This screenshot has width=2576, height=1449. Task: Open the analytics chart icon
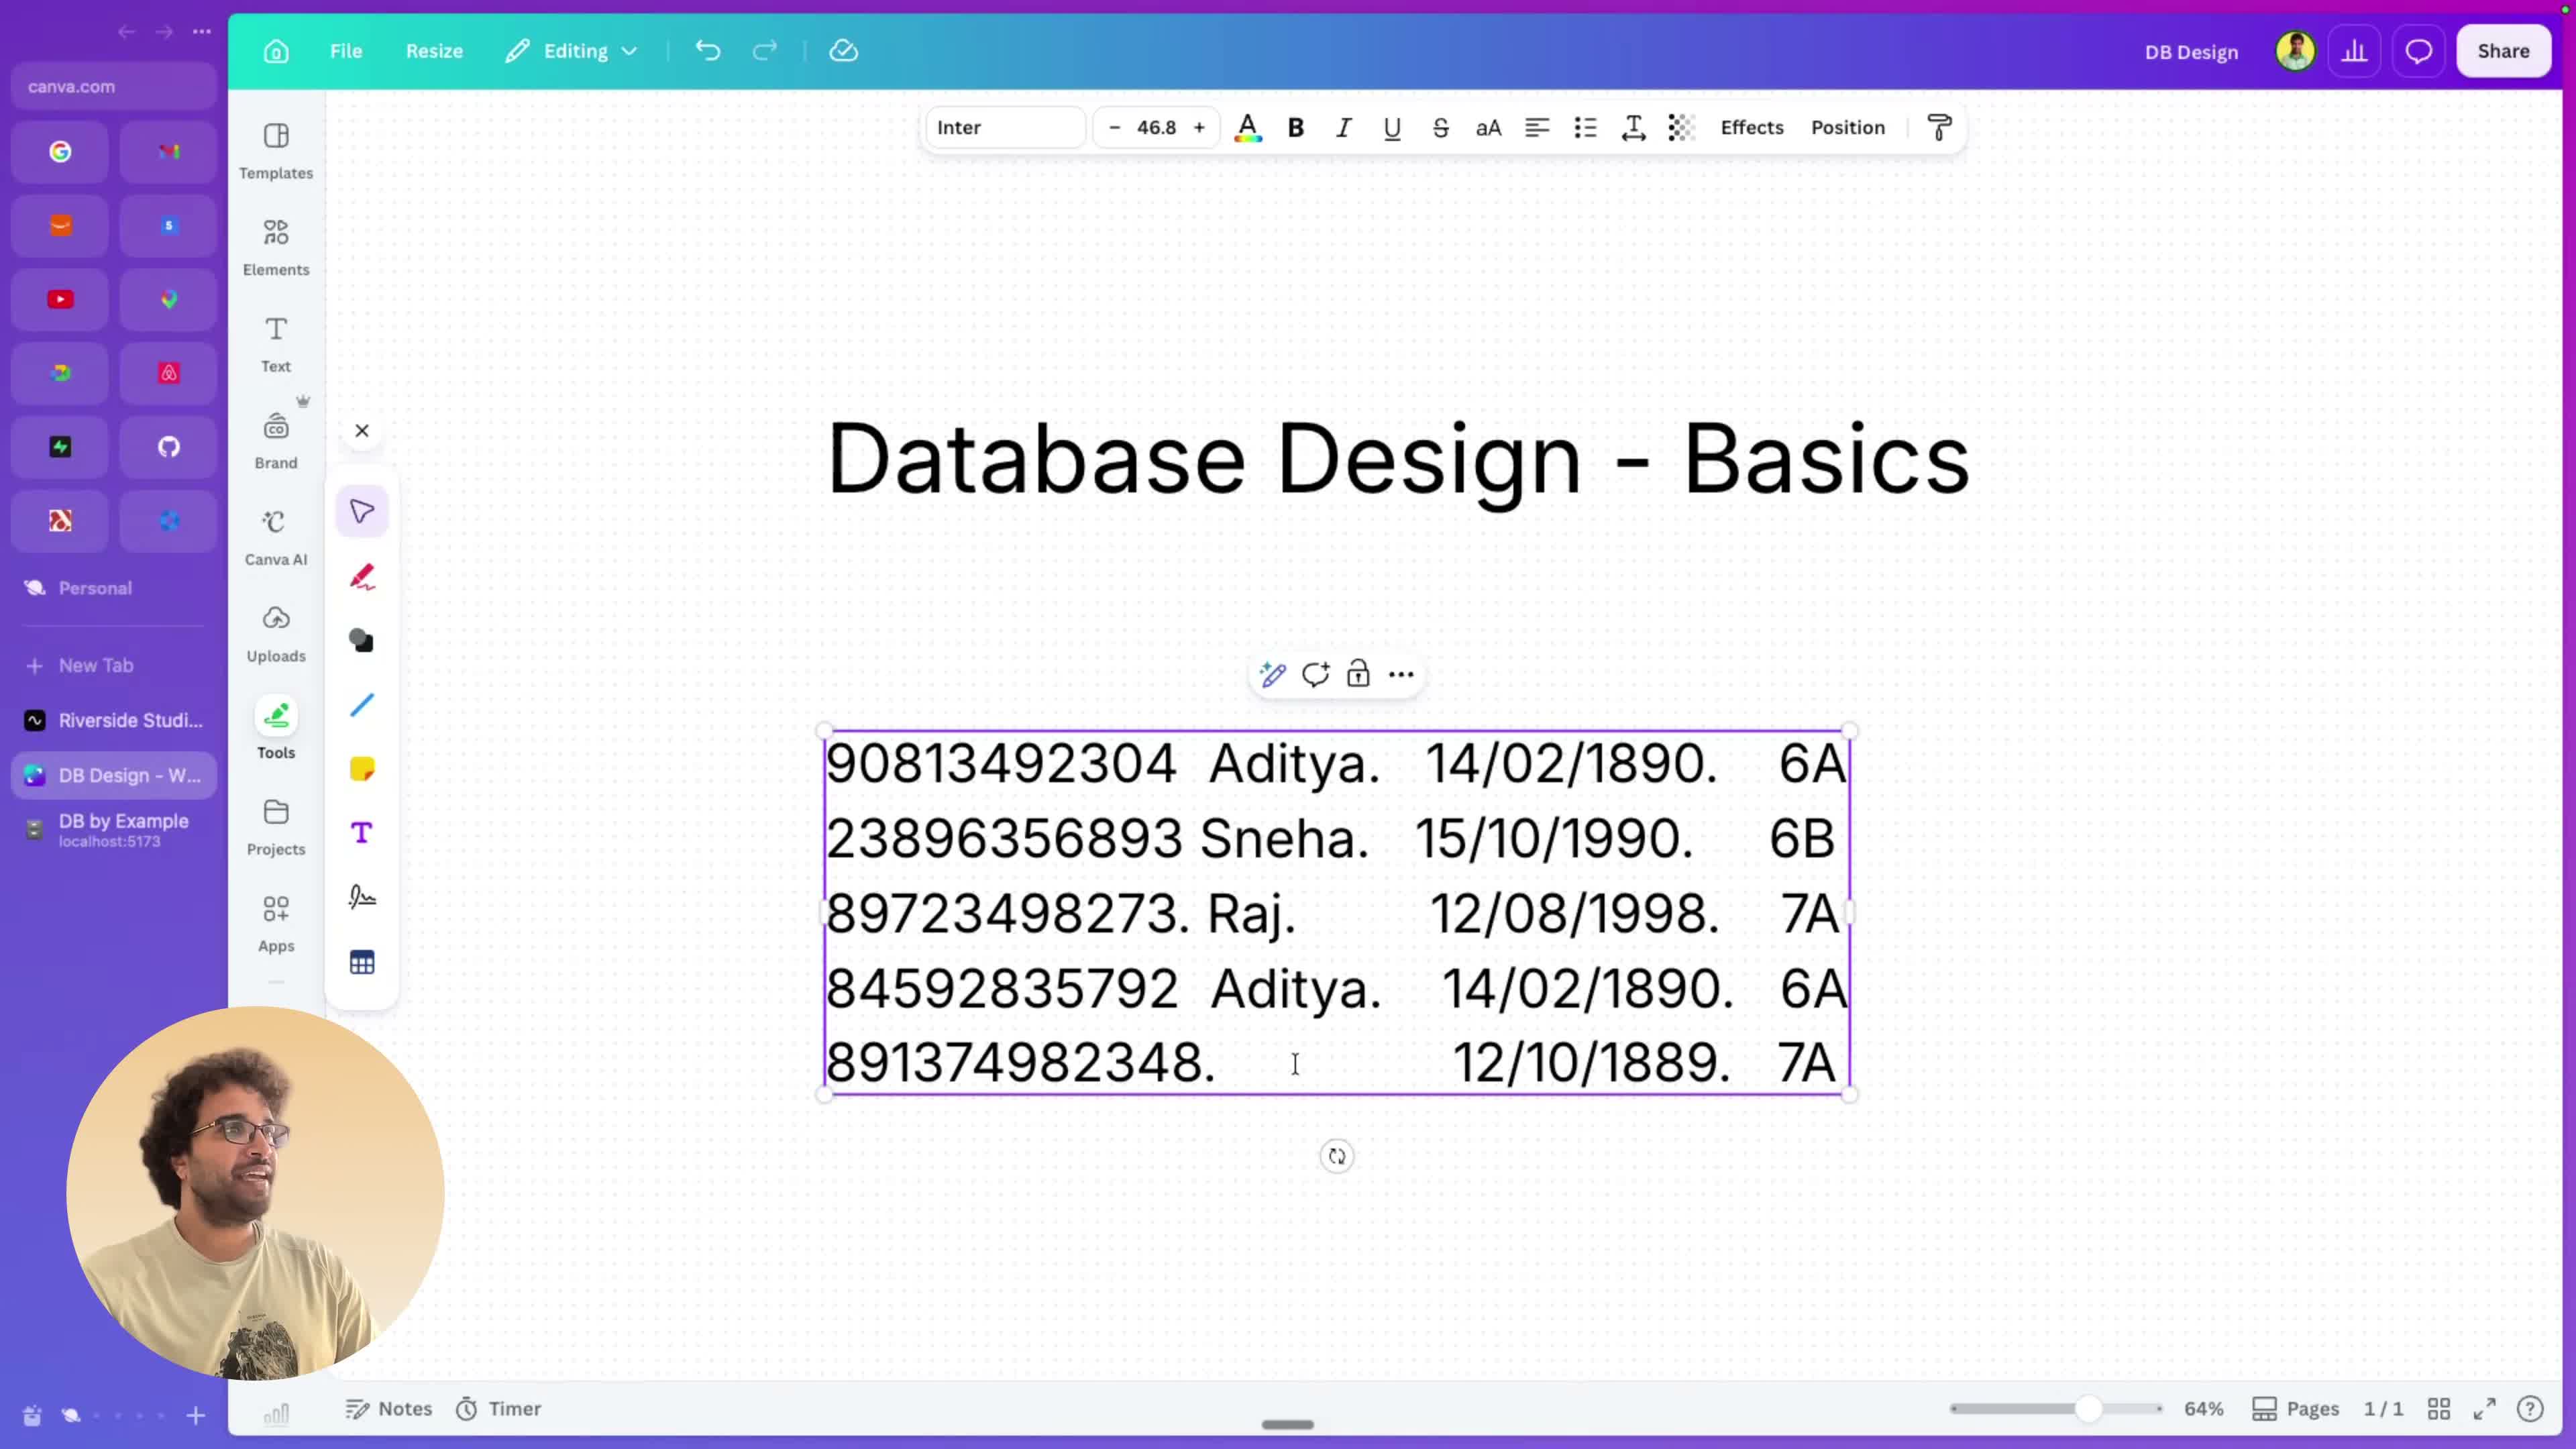click(x=2355, y=51)
